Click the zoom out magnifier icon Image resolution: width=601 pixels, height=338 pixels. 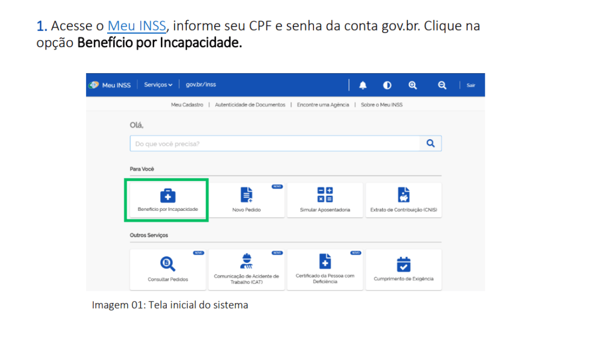442,85
